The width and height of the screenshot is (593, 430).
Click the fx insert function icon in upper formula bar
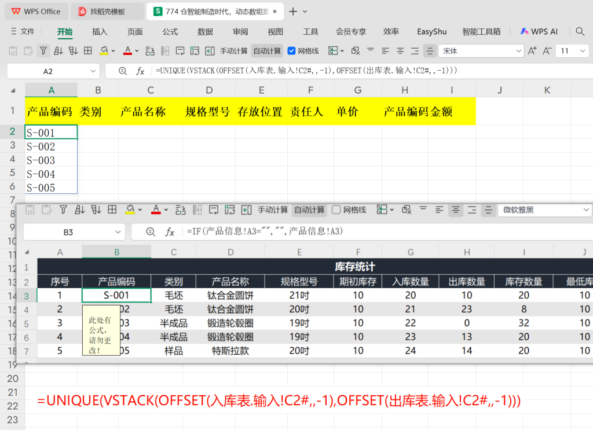tap(140, 71)
